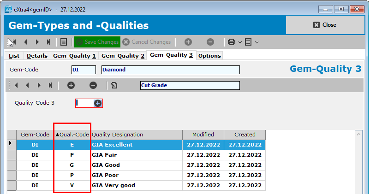Screen dimensions: 370x194
Task: Go to previous quality record in sub-toolbar
Action: (27, 85)
